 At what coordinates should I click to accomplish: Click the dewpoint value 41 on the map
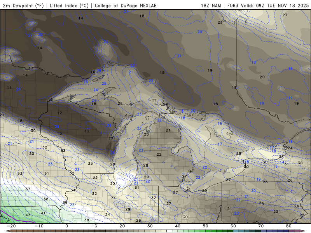coord(43,213)
